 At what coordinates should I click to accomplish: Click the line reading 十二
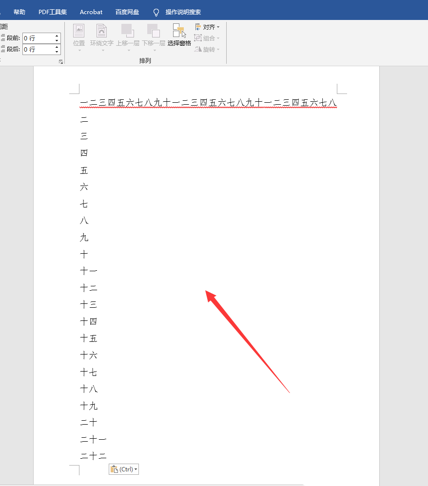point(89,288)
